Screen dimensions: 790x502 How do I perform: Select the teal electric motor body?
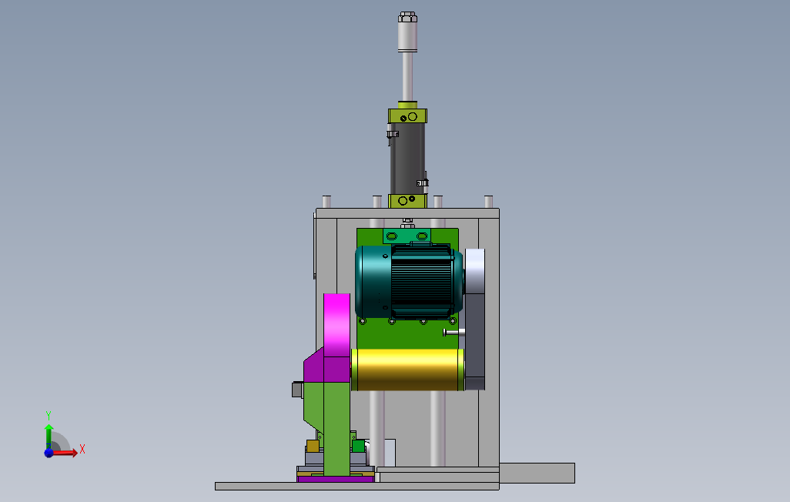coord(408,281)
